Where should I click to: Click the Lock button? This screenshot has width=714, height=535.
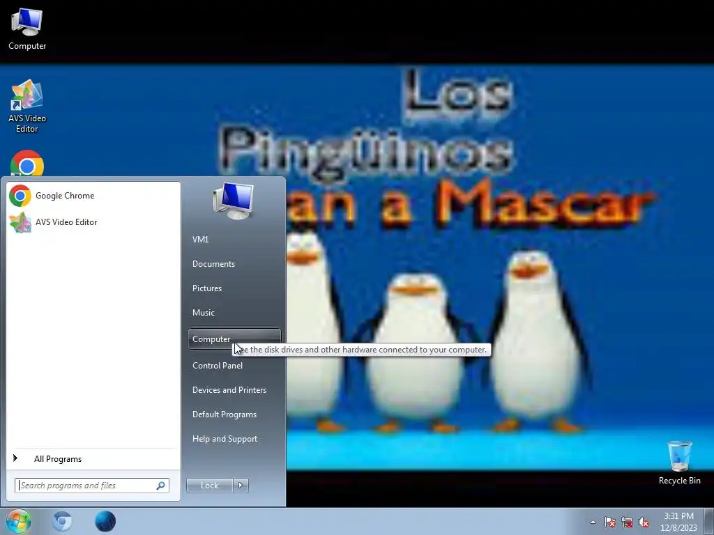click(x=209, y=486)
